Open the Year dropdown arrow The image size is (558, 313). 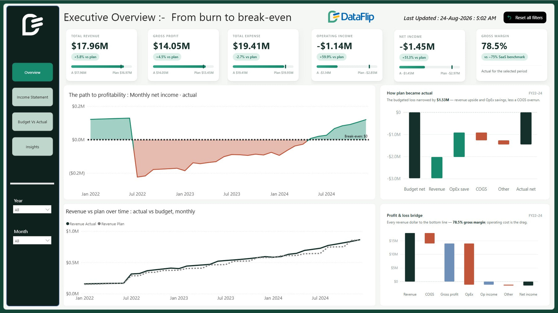point(47,210)
